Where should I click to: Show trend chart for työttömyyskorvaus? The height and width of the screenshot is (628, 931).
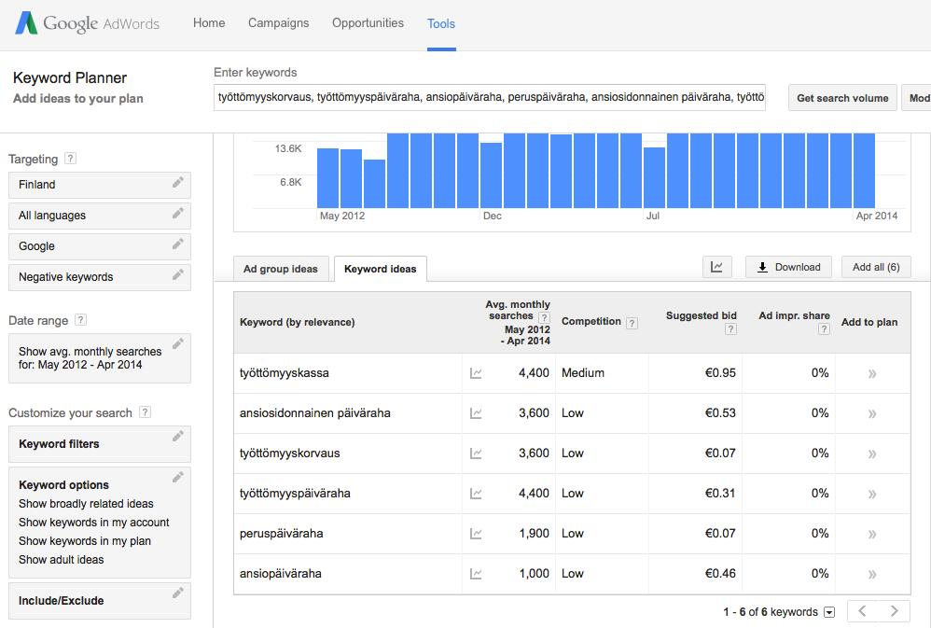click(476, 454)
